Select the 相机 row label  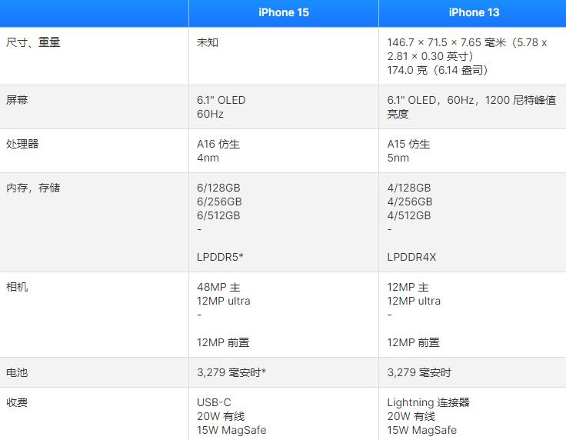coord(17,287)
